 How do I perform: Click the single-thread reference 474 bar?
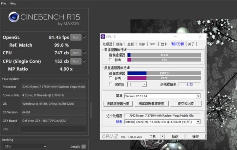point(164,60)
